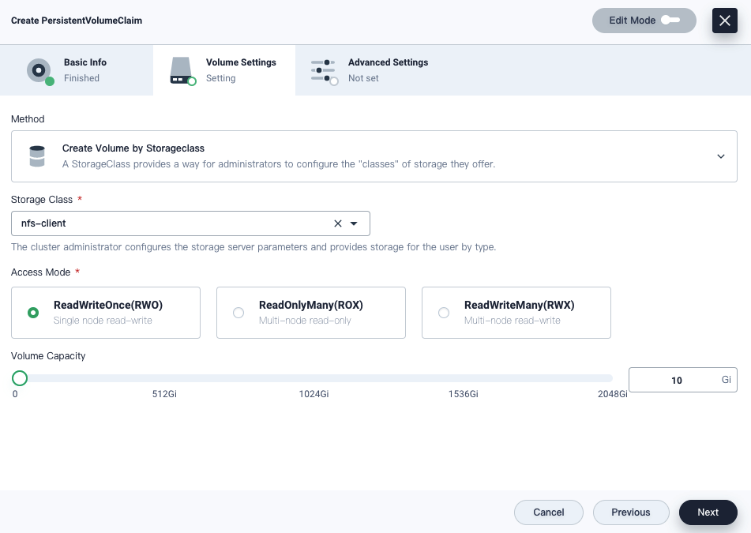Click the database icon in Method box
Viewport: 751px width, 533px height.
tap(37, 156)
